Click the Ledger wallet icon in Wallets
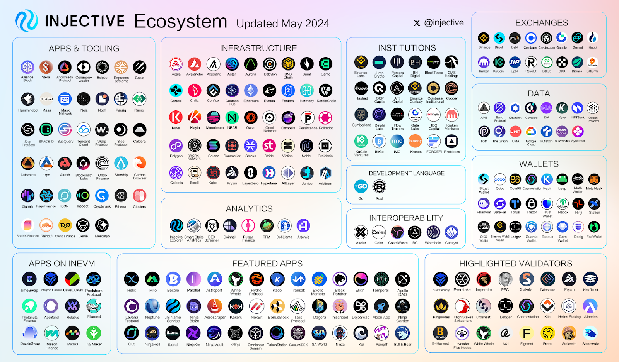619x362 pixels. pyautogui.click(x=515, y=227)
